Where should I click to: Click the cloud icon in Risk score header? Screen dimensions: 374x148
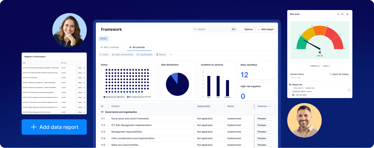(x=338, y=14)
